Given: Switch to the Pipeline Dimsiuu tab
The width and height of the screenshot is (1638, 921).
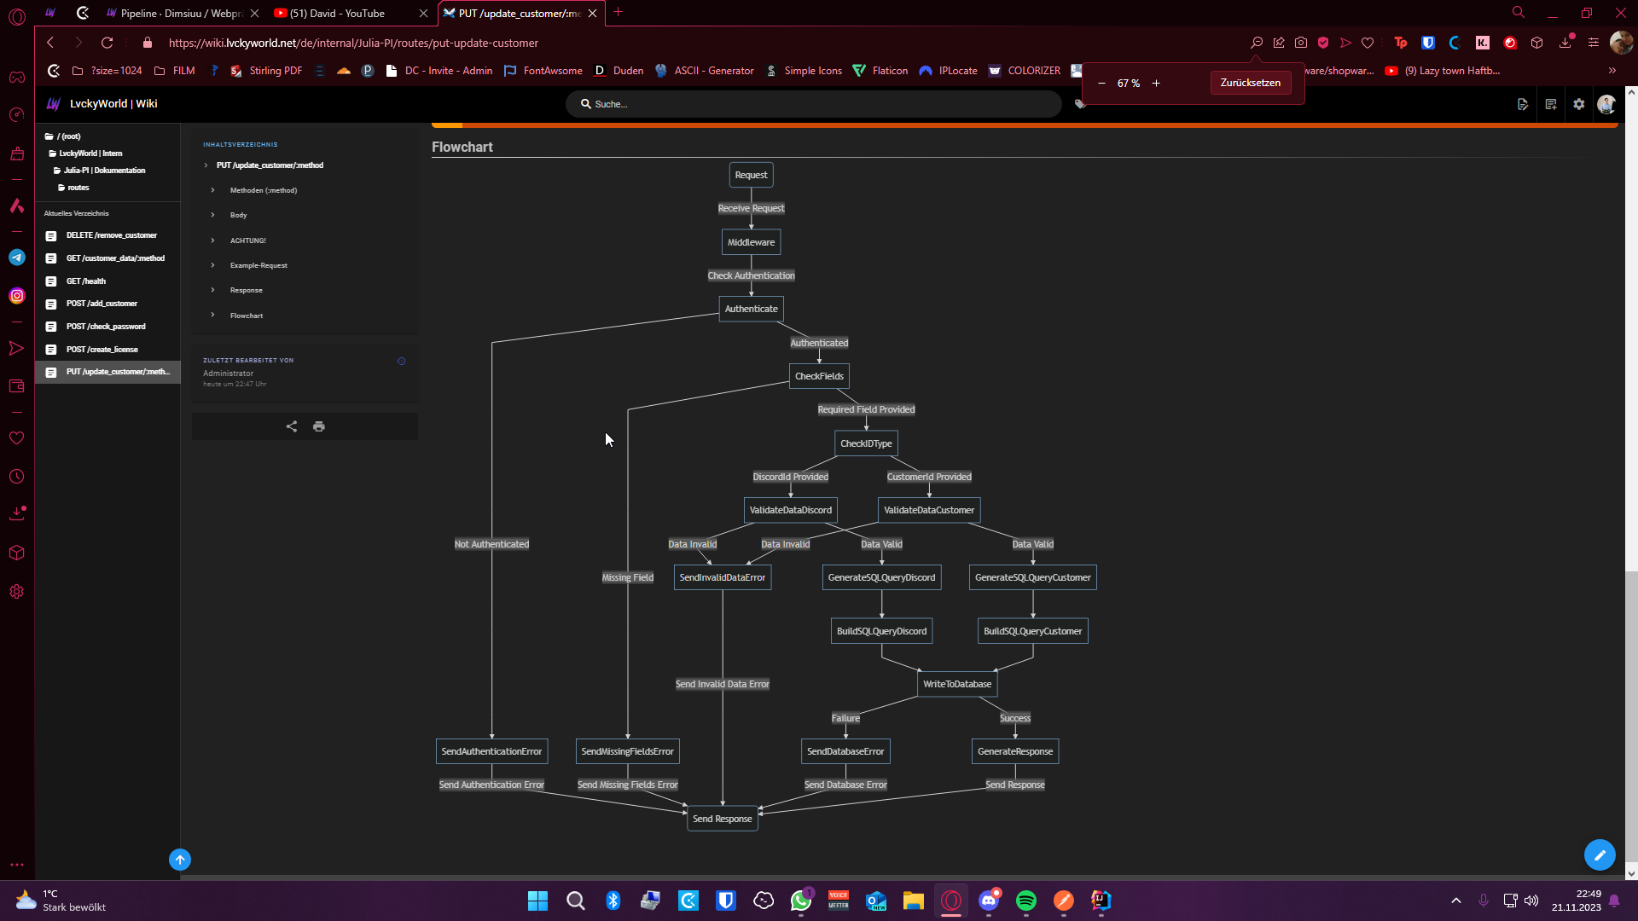Looking at the screenshot, I should (x=179, y=14).
